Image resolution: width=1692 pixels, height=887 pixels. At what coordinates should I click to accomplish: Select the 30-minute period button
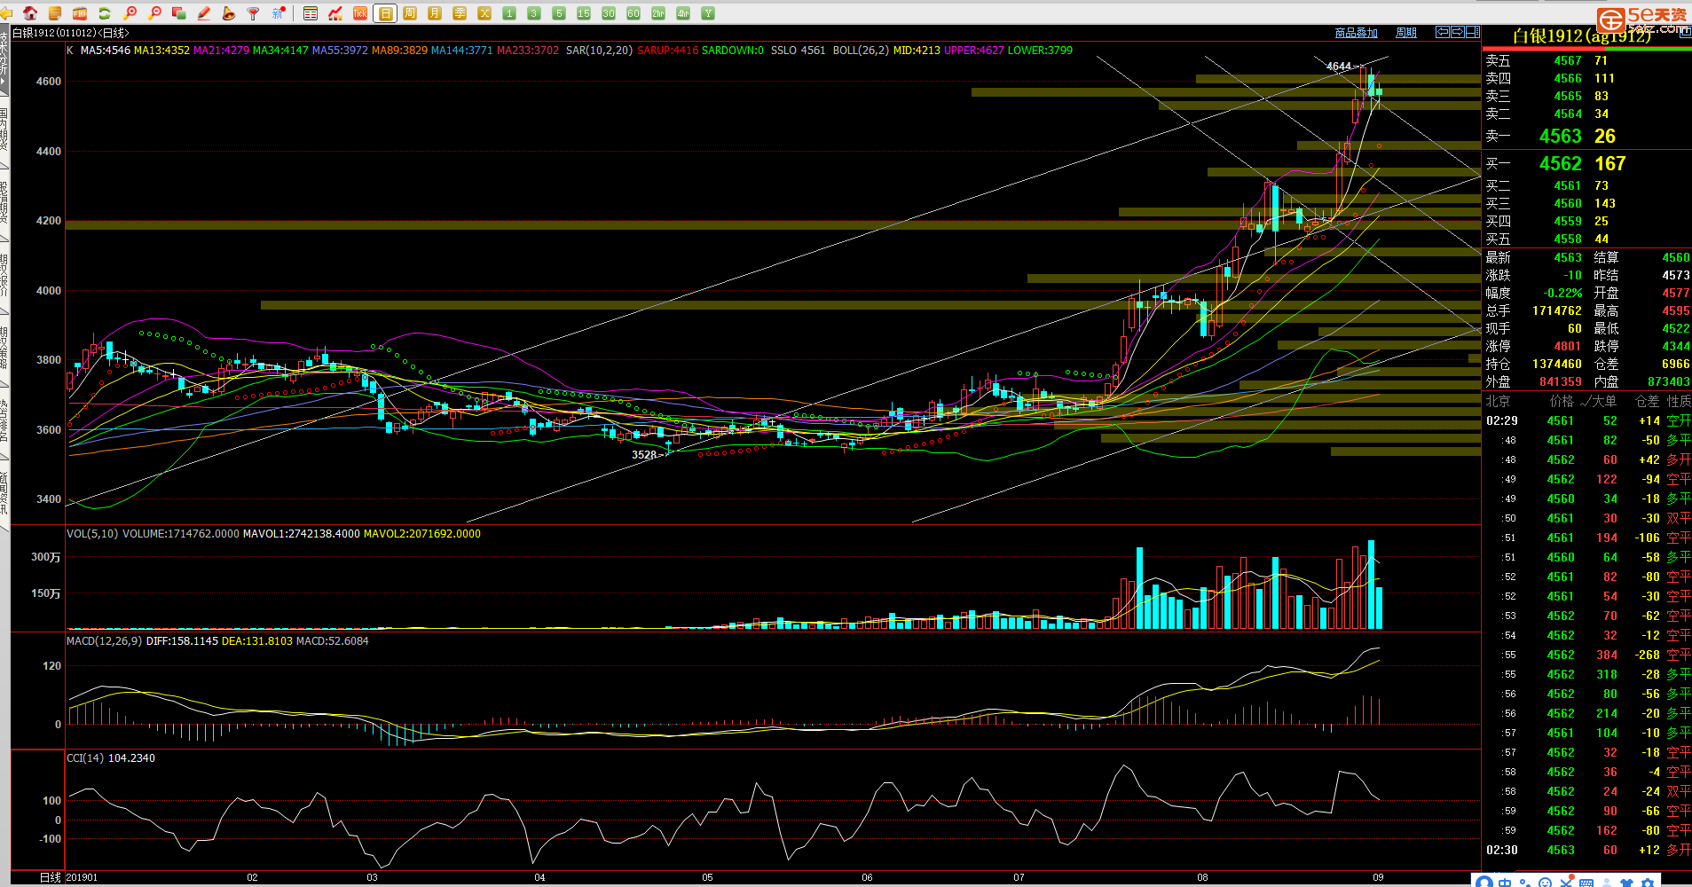(609, 13)
